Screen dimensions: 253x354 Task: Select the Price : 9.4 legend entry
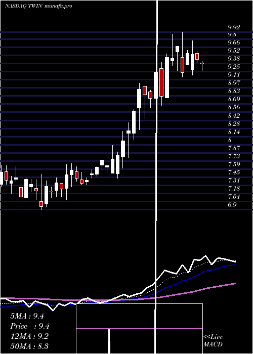[30, 326]
